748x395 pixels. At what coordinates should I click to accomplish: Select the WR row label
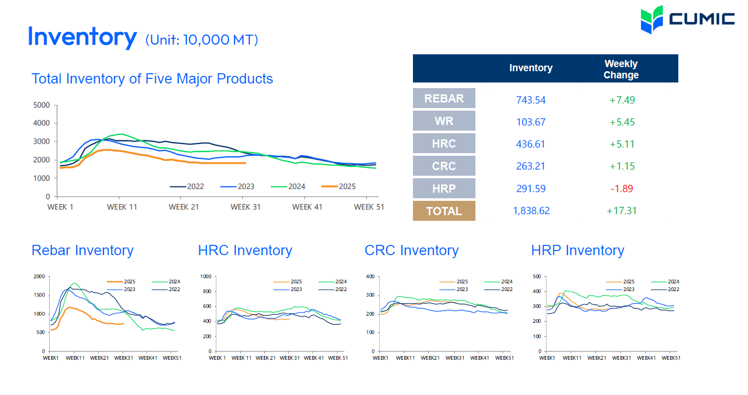tap(444, 121)
